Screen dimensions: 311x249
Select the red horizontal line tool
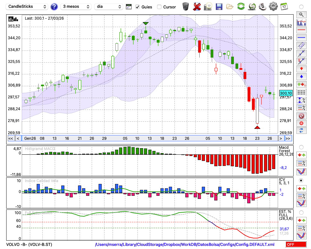click(x=301, y=30)
